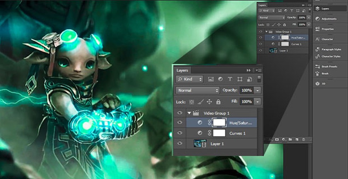This screenshot has width=348, height=179.
Task: Select the Curves 1 layer name in enlarged panel
Action: [237, 133]
